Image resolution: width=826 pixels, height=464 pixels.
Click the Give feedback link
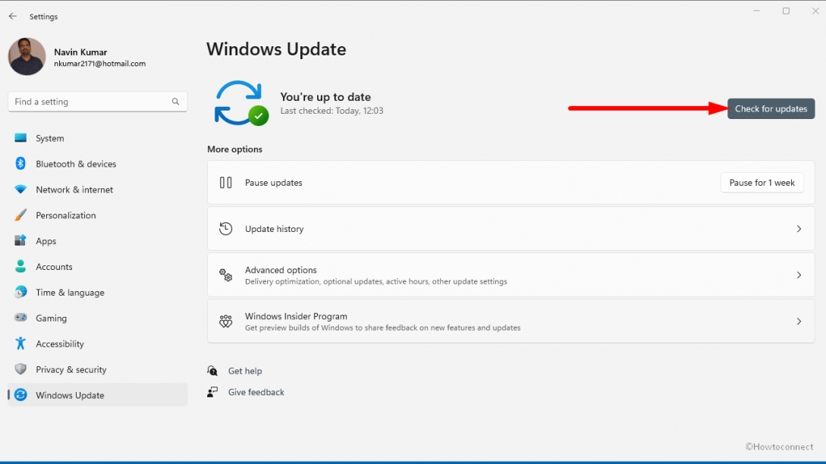(x=256, y=392)
